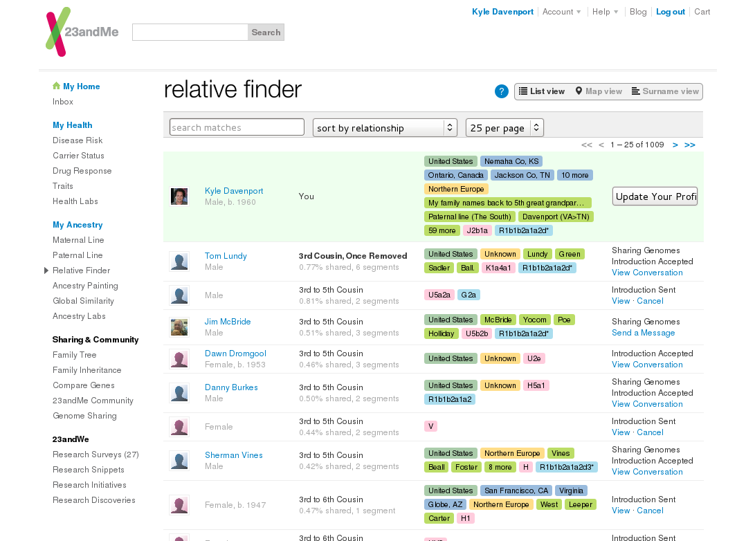The width and height of the screenshot is (755, 541).
Task: Click the Relative Finder sidebar arrow
Action: (46, 270)
